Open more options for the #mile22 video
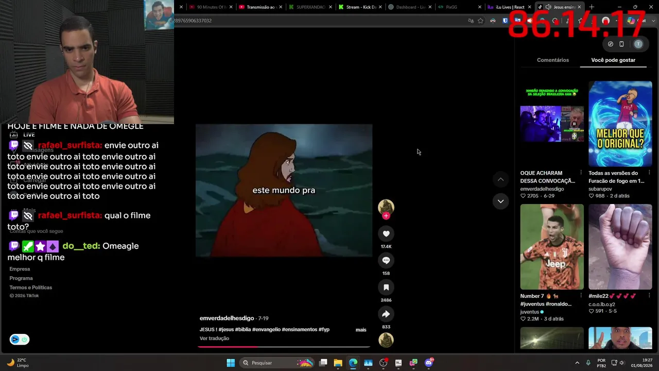659x371 pixels. 649,296
